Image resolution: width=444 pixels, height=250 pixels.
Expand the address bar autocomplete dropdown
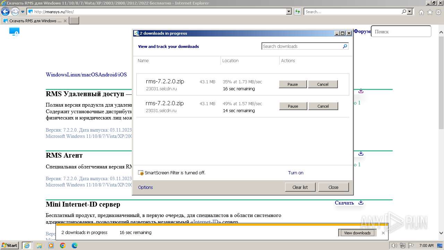tap(289, 11)
